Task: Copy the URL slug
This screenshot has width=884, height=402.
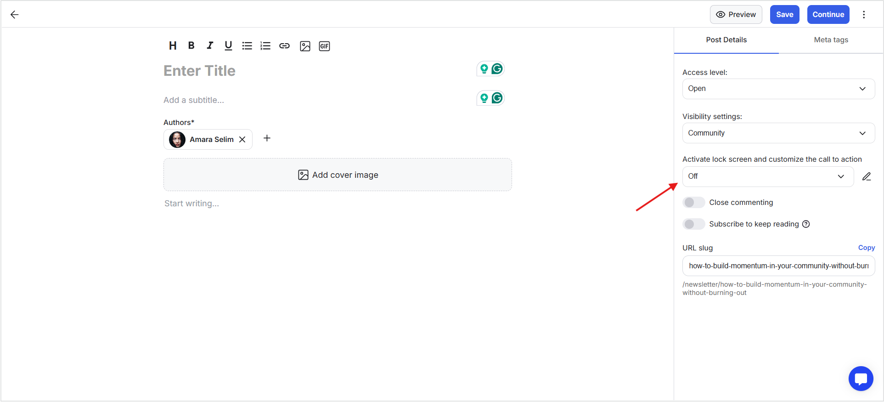Action: [x=866, y=248]
